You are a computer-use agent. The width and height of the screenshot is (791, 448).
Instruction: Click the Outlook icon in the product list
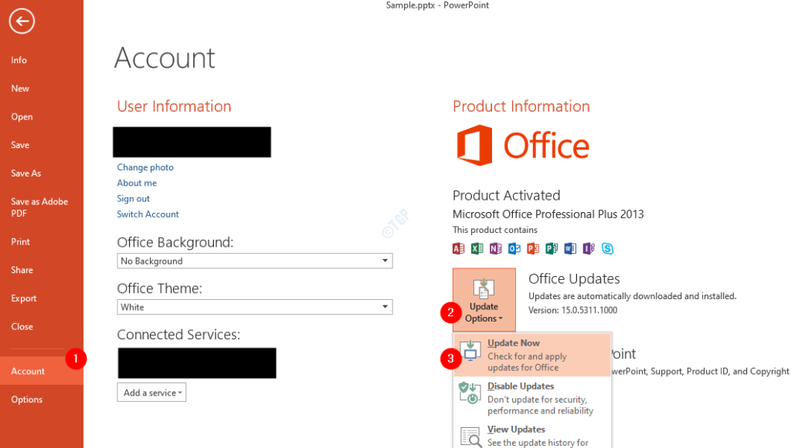[x=514, y=248]
